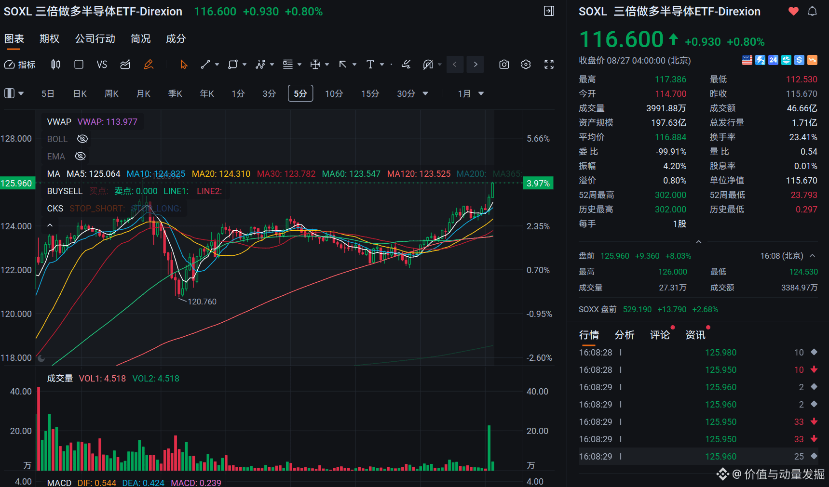Collapse the quote details with the up chevron
829x487 pixels.
[x=699, y=242]
